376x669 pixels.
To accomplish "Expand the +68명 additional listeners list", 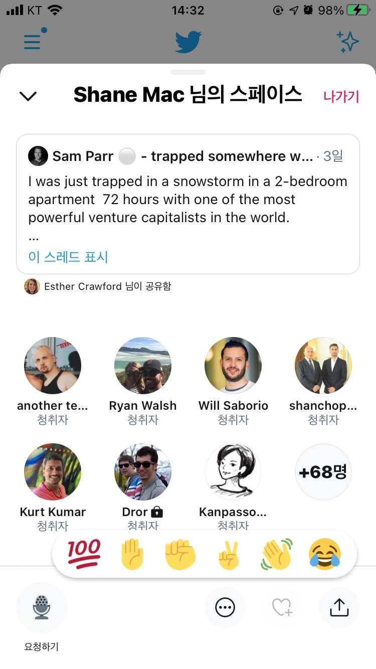I will pyautogui.click(x=323, y=472).
